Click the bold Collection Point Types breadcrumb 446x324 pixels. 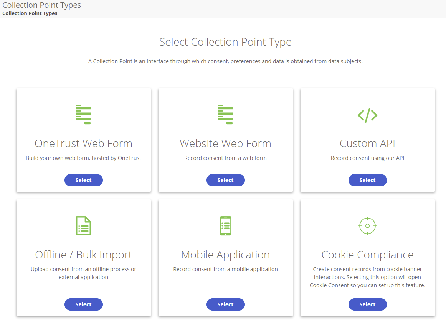point(30,13)
